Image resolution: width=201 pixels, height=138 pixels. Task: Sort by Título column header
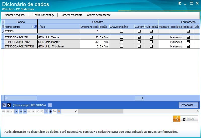(59, 27)
